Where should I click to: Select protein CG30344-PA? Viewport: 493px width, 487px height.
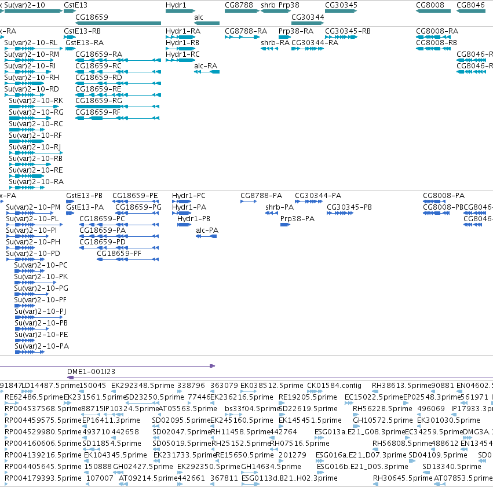pos(309,202)
